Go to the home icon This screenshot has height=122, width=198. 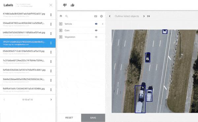(61, 16)
